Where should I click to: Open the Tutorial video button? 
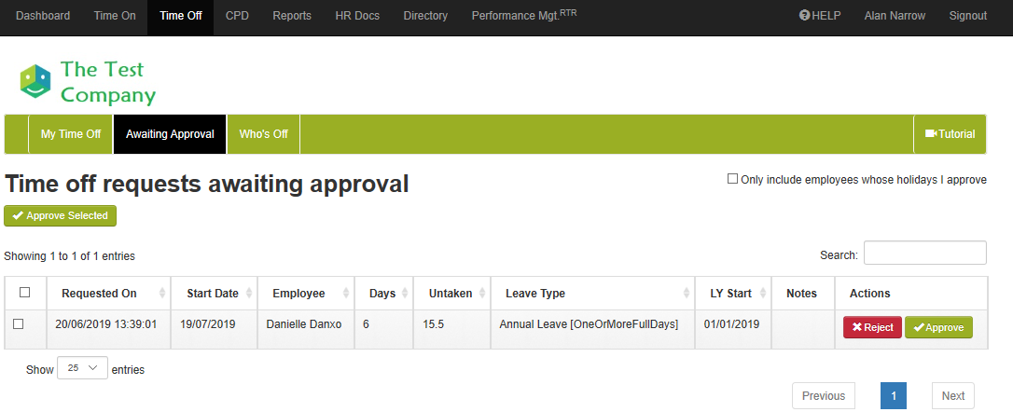(x=950, y=134)
